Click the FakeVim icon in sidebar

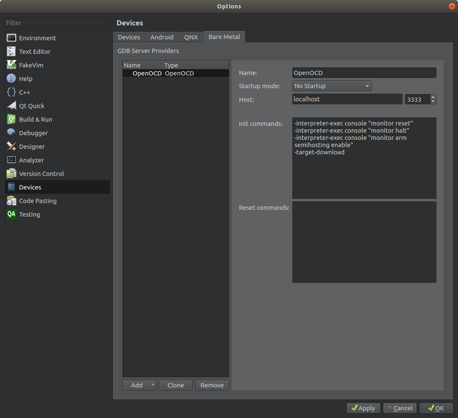tap(12, 65)
